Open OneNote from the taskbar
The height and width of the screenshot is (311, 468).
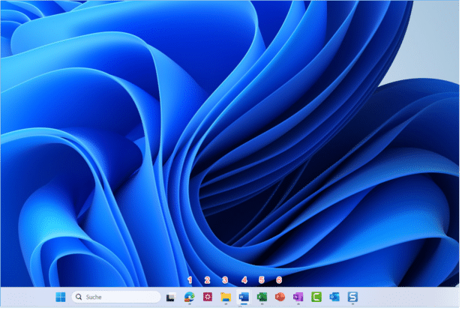pos(298,297)
